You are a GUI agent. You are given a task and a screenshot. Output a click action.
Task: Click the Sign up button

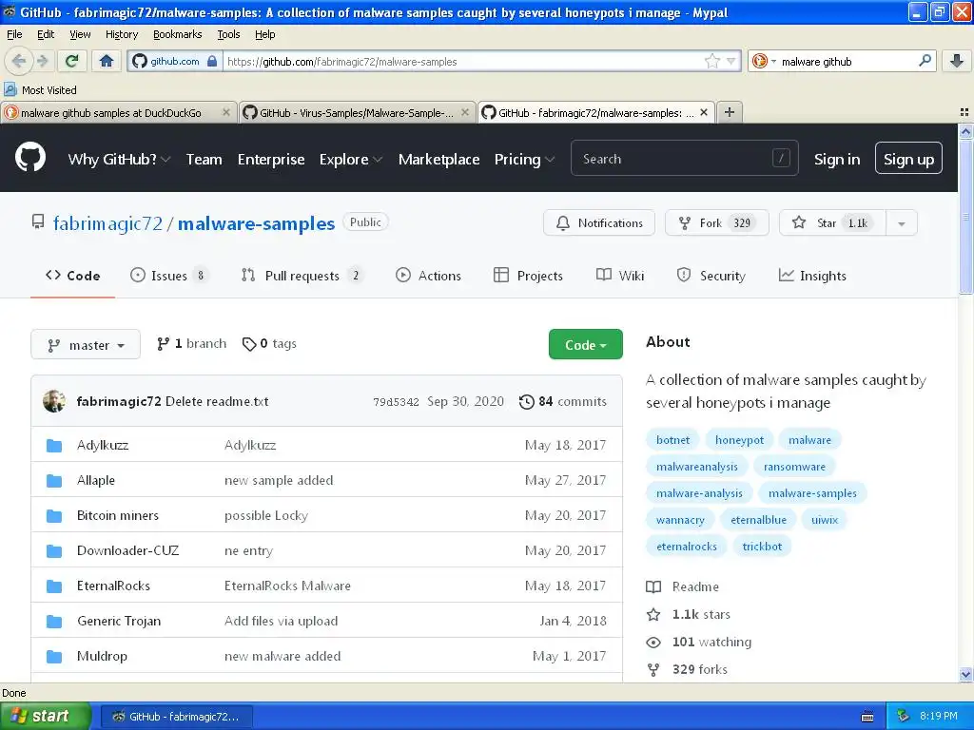908,159
